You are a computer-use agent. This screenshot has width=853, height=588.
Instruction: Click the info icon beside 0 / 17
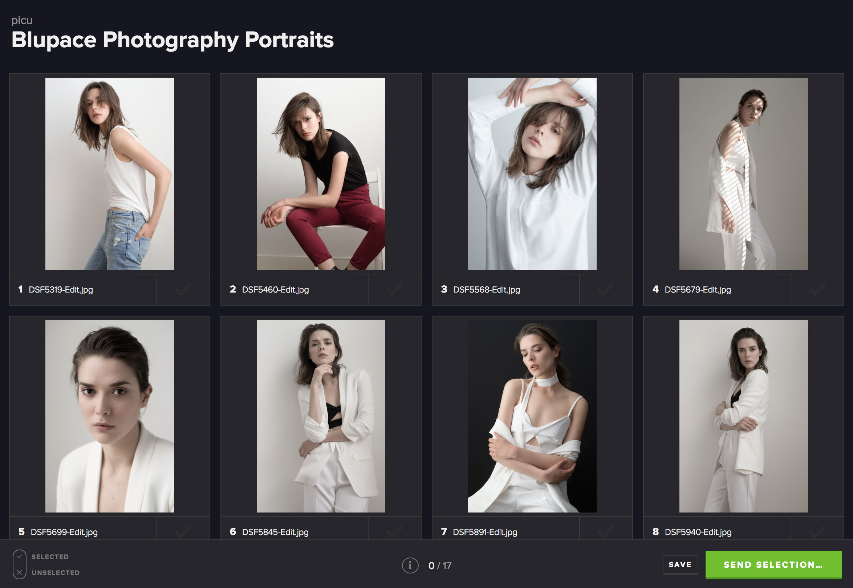pyautogui.click(x=410, y=565)
